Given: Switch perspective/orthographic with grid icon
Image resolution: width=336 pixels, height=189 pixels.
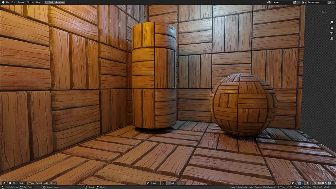Looking at the screenshot, I should pyautogui.click(x=332, y=39).
